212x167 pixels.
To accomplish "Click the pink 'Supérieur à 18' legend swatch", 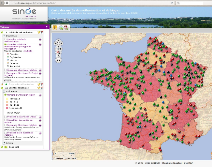I will tap(7, 108).
